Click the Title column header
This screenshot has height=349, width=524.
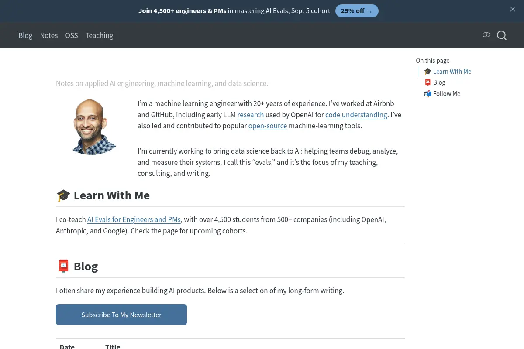[113, 346]
